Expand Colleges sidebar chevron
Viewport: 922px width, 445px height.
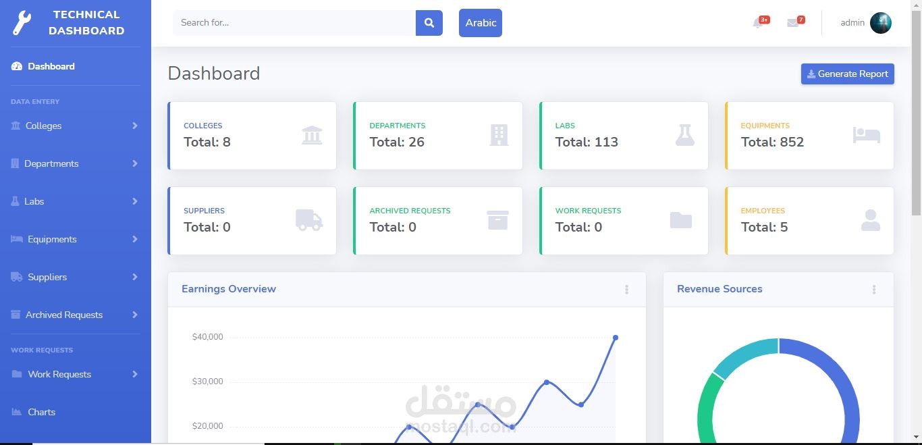[x=135, y=126]
